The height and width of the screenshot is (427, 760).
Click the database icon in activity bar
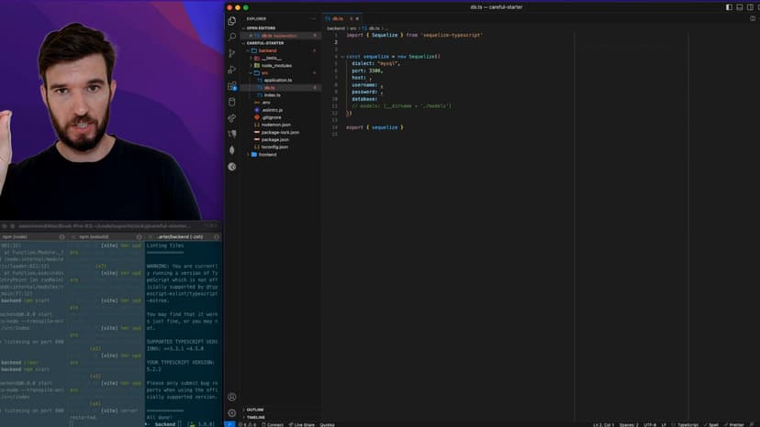[x=232, y=102]
